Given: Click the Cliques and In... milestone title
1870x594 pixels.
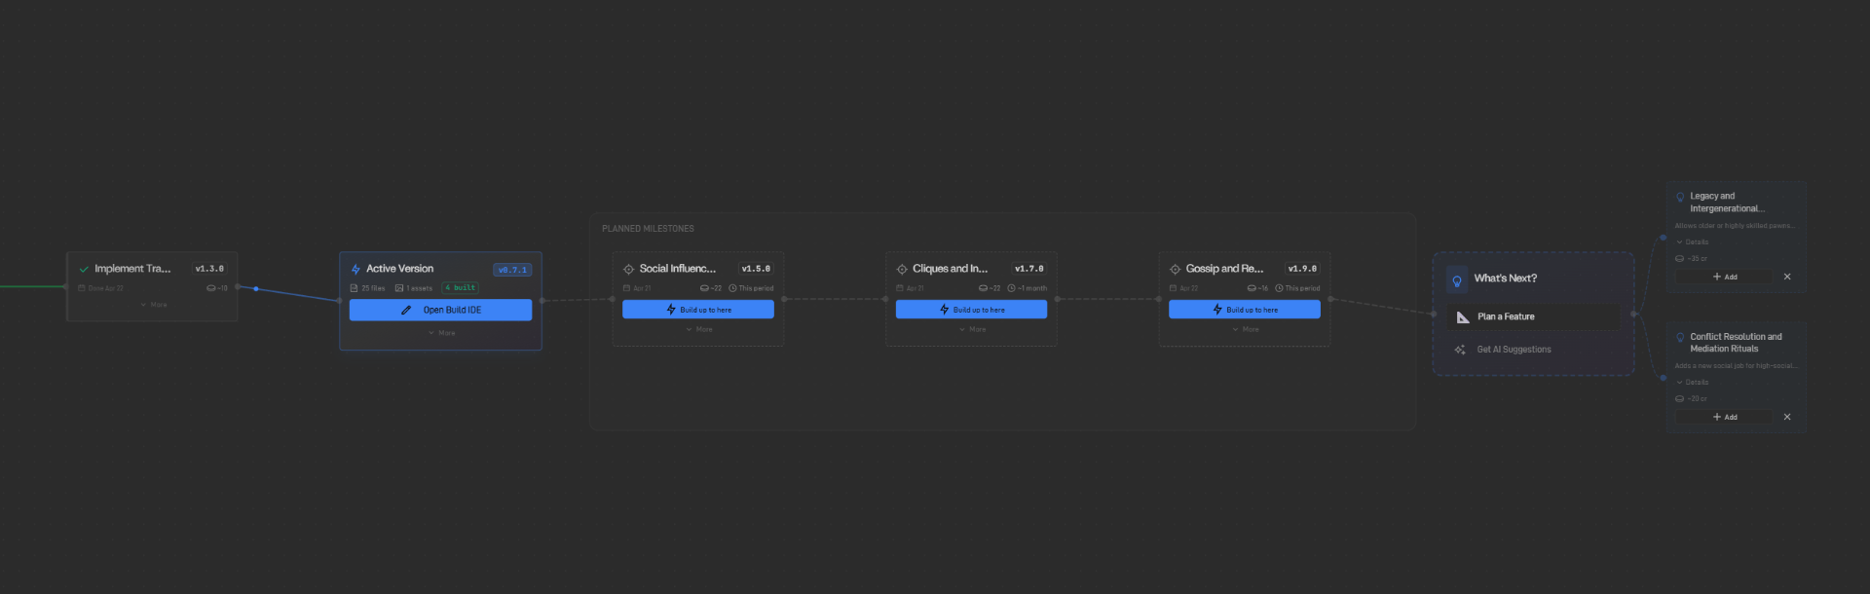Looking at the screenshot, I should 950,269.
